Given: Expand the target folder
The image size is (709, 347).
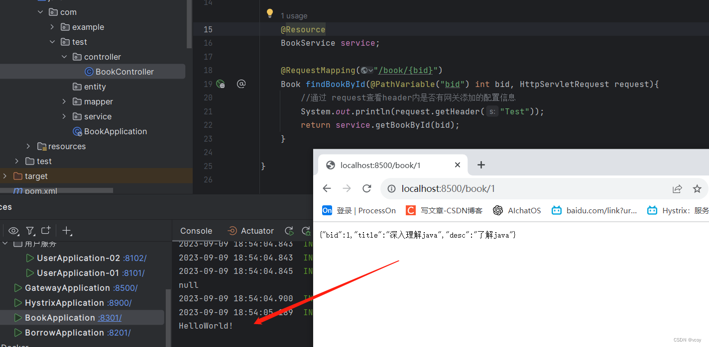Looking at the screenshot, I should click(x=5, y=176).
